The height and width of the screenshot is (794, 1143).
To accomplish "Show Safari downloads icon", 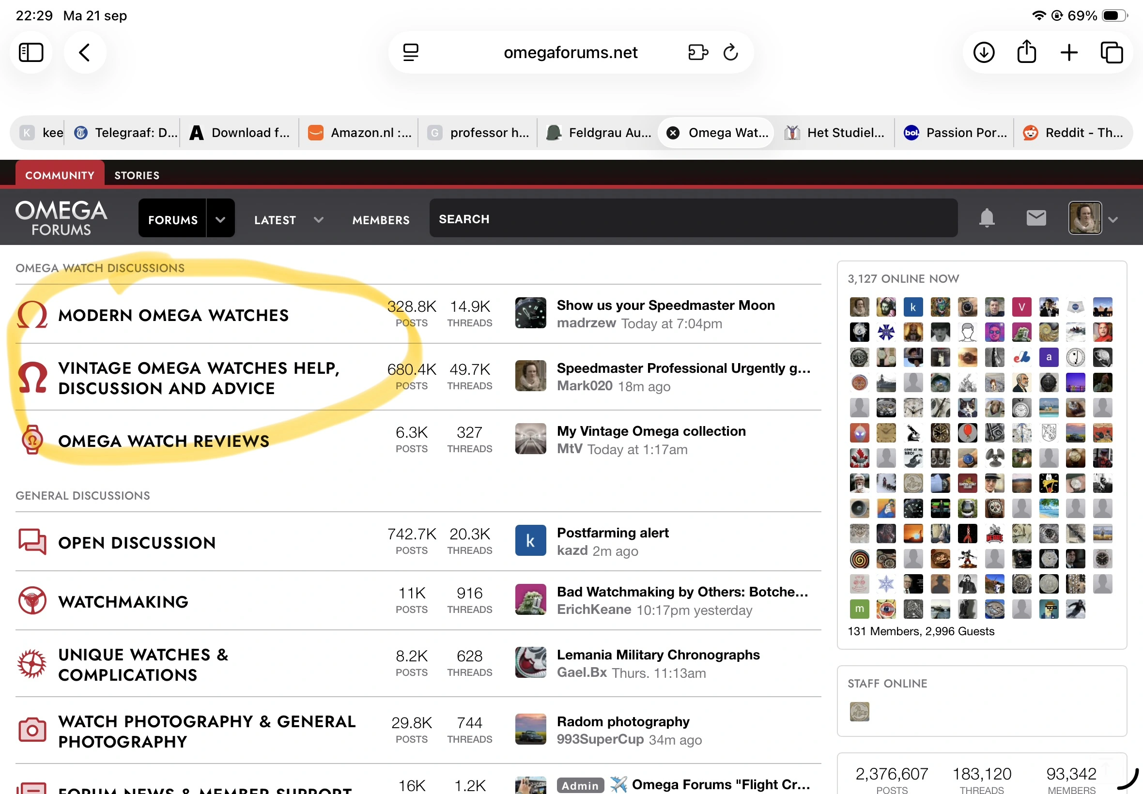I will (x=984, y=52).
